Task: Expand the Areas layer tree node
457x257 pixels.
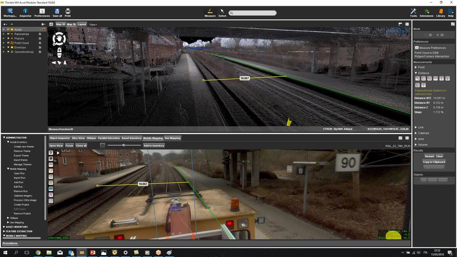Action: pos(4,29)
